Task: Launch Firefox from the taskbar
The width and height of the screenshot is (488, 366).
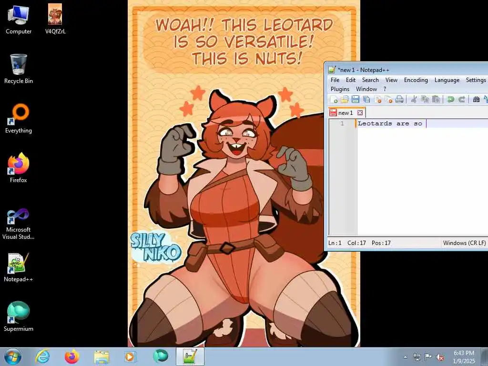Action: [72, 356]
